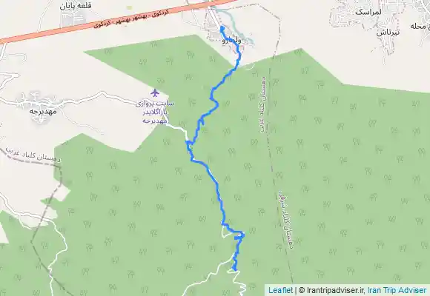Image resolution: width=430 pixels, height=296 pixels.
Task: Click the vertical دهستان کلباد شرقی boundary label
Action: click(286, 220)
